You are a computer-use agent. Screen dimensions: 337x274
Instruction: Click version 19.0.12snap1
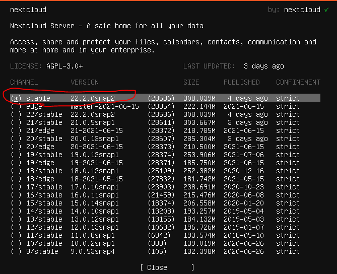95,155
